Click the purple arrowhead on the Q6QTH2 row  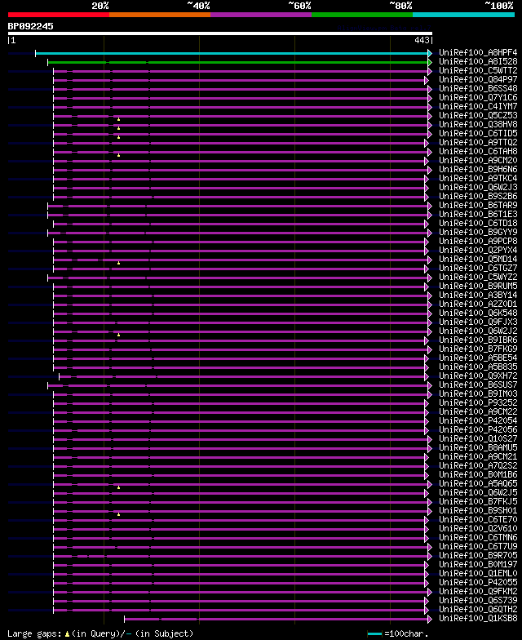point(427,611)
